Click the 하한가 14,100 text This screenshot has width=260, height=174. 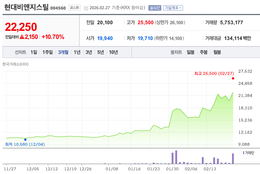pyautogui.click(x=169, y=38)
